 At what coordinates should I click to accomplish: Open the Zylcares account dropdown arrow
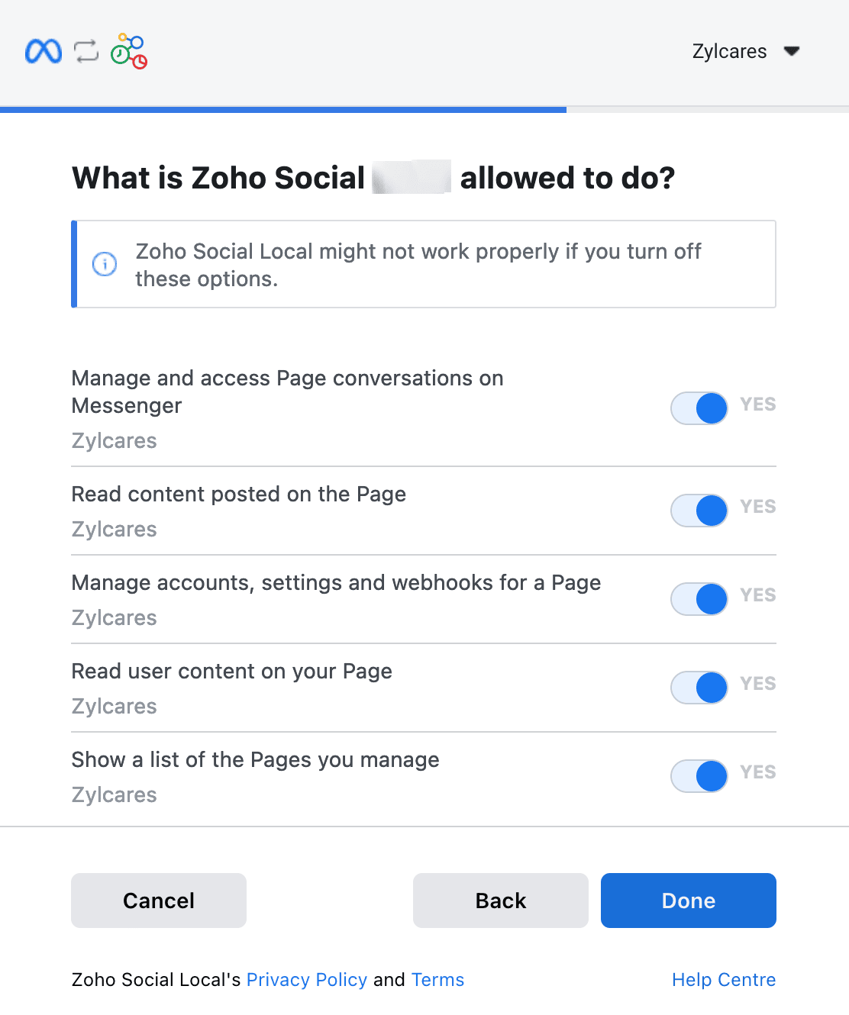click(792, 51)
